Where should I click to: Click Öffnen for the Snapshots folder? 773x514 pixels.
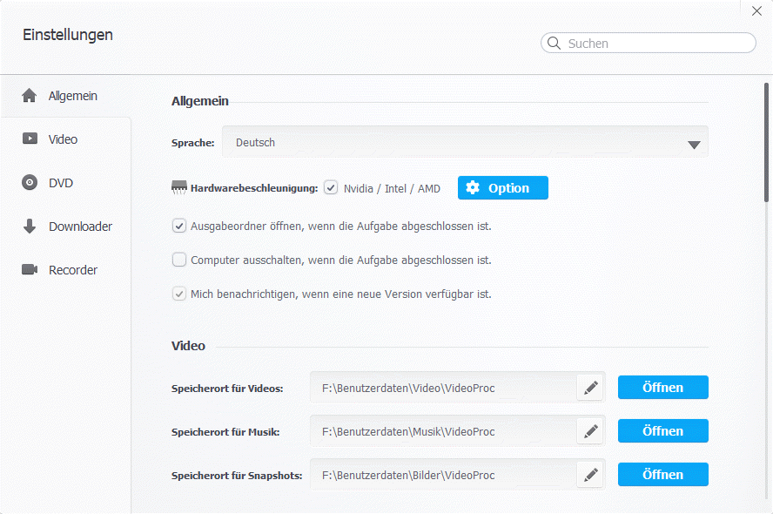[662, 475]
